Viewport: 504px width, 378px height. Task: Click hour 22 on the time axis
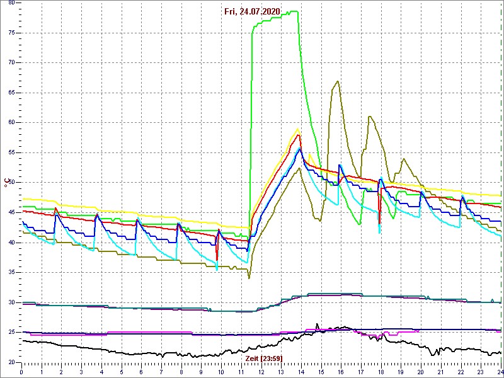point(461,372)
